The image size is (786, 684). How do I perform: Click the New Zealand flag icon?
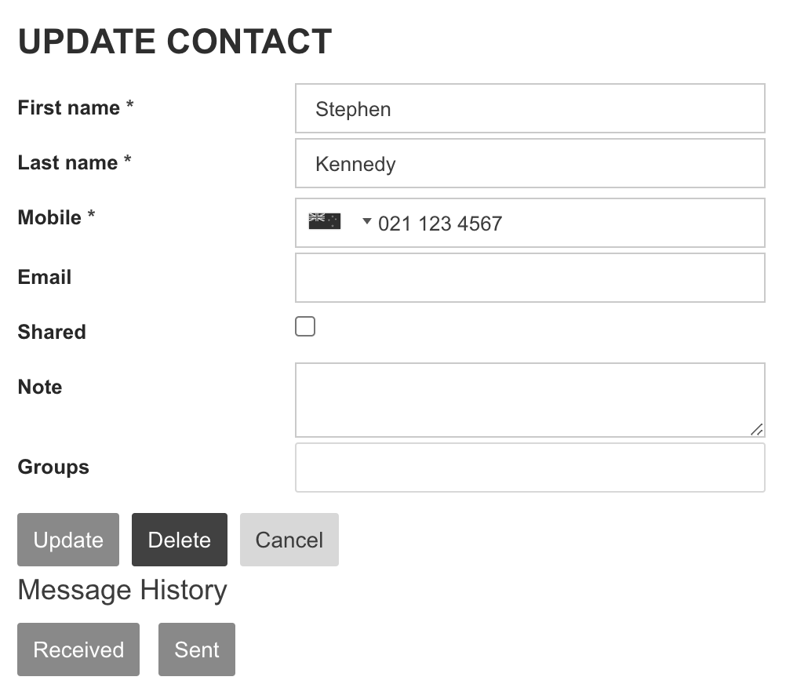(325, 221)
